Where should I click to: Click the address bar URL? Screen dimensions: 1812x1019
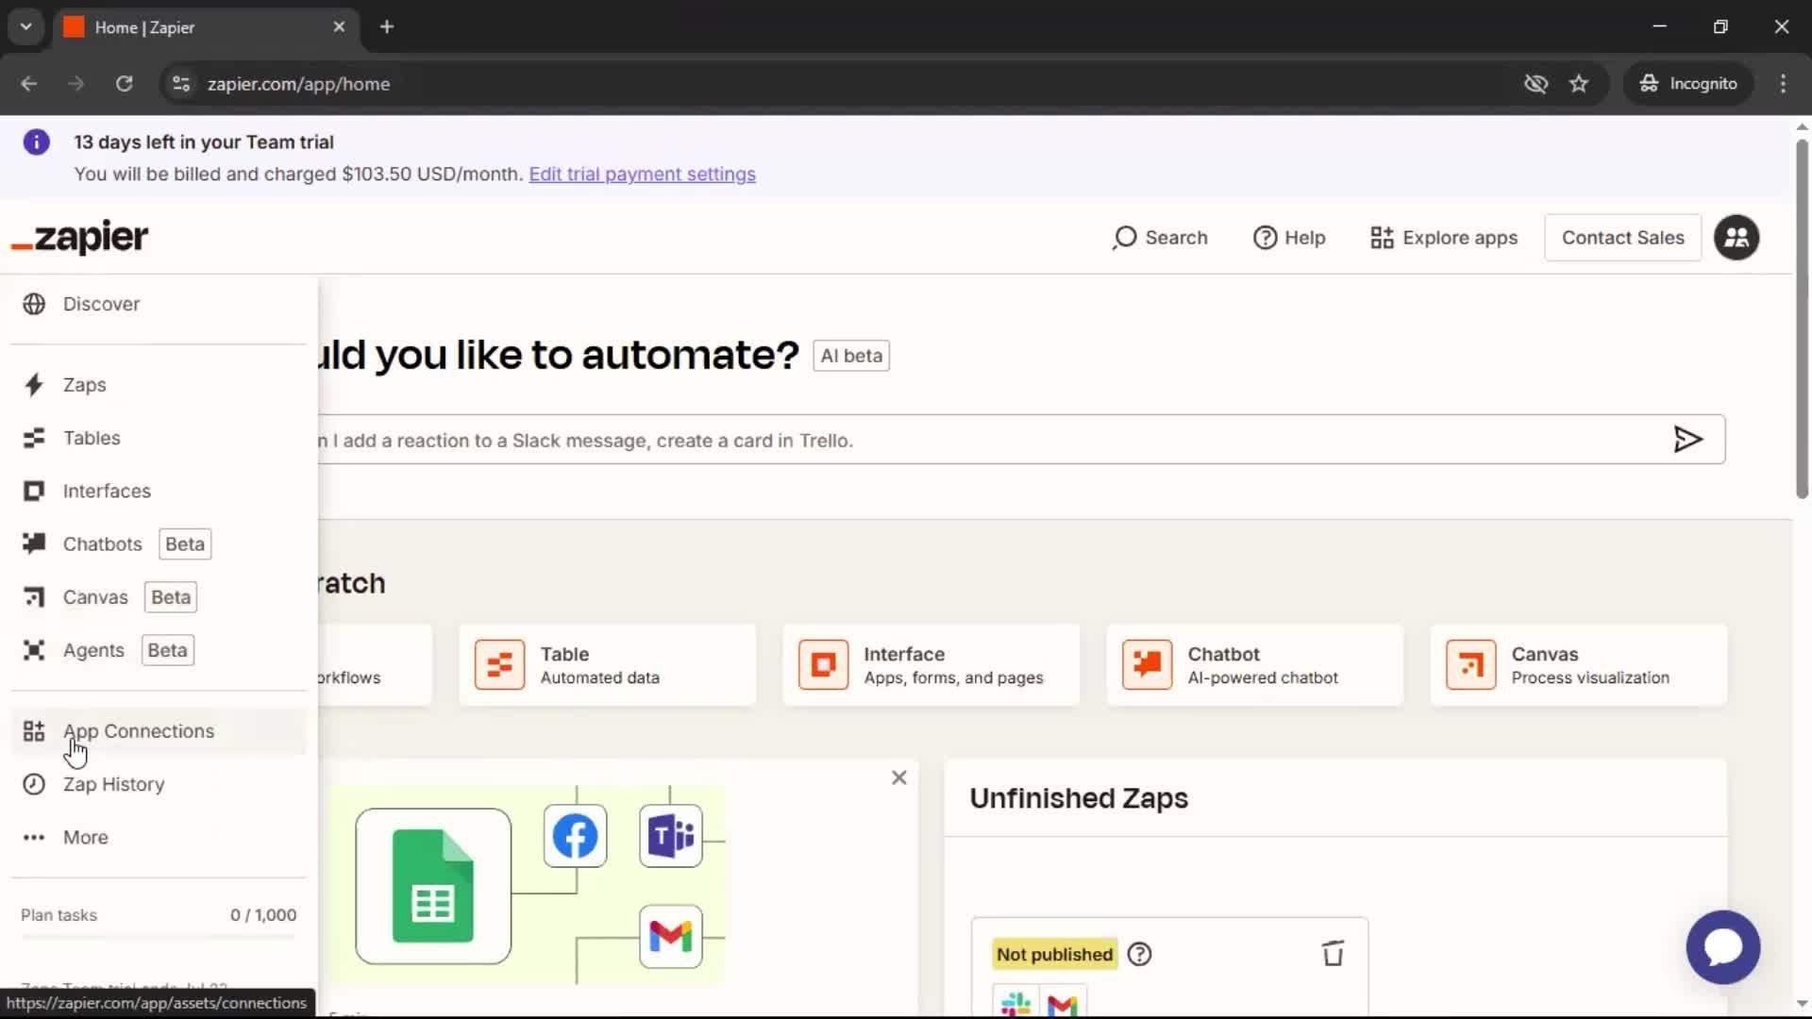pyautogui.click(x=298, y=84)
